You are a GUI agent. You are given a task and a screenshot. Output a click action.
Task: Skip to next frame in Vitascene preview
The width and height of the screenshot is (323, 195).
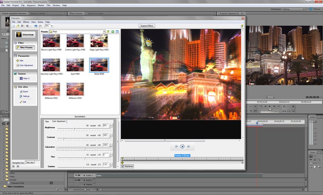[188, 146]
